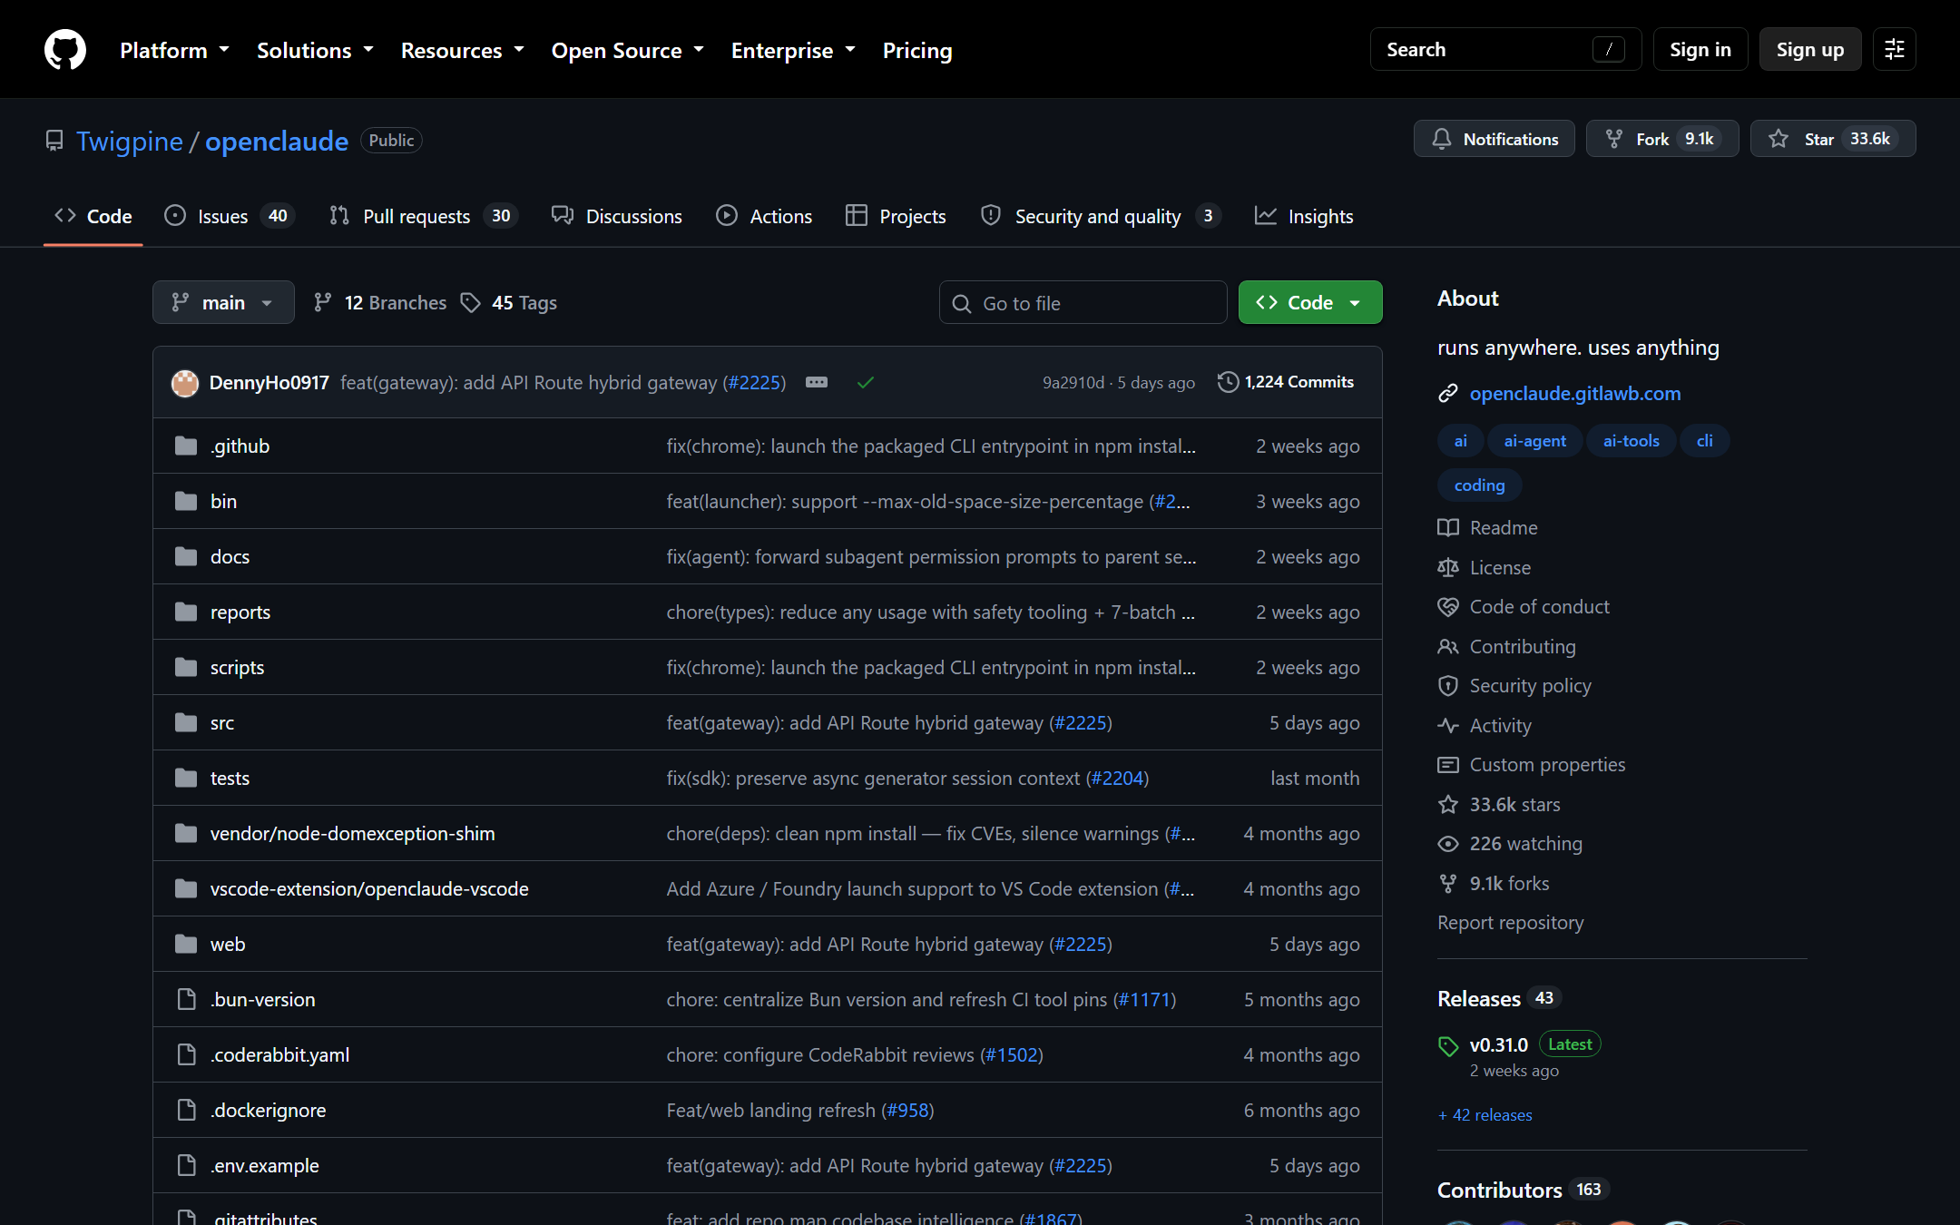This screenshot has height=1225, width=1960.
Task: Open the 1,224 Commits link
Action: point(1286,382)
